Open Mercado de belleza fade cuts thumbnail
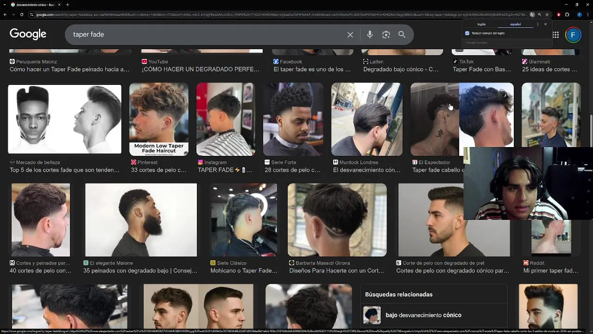 65,119
